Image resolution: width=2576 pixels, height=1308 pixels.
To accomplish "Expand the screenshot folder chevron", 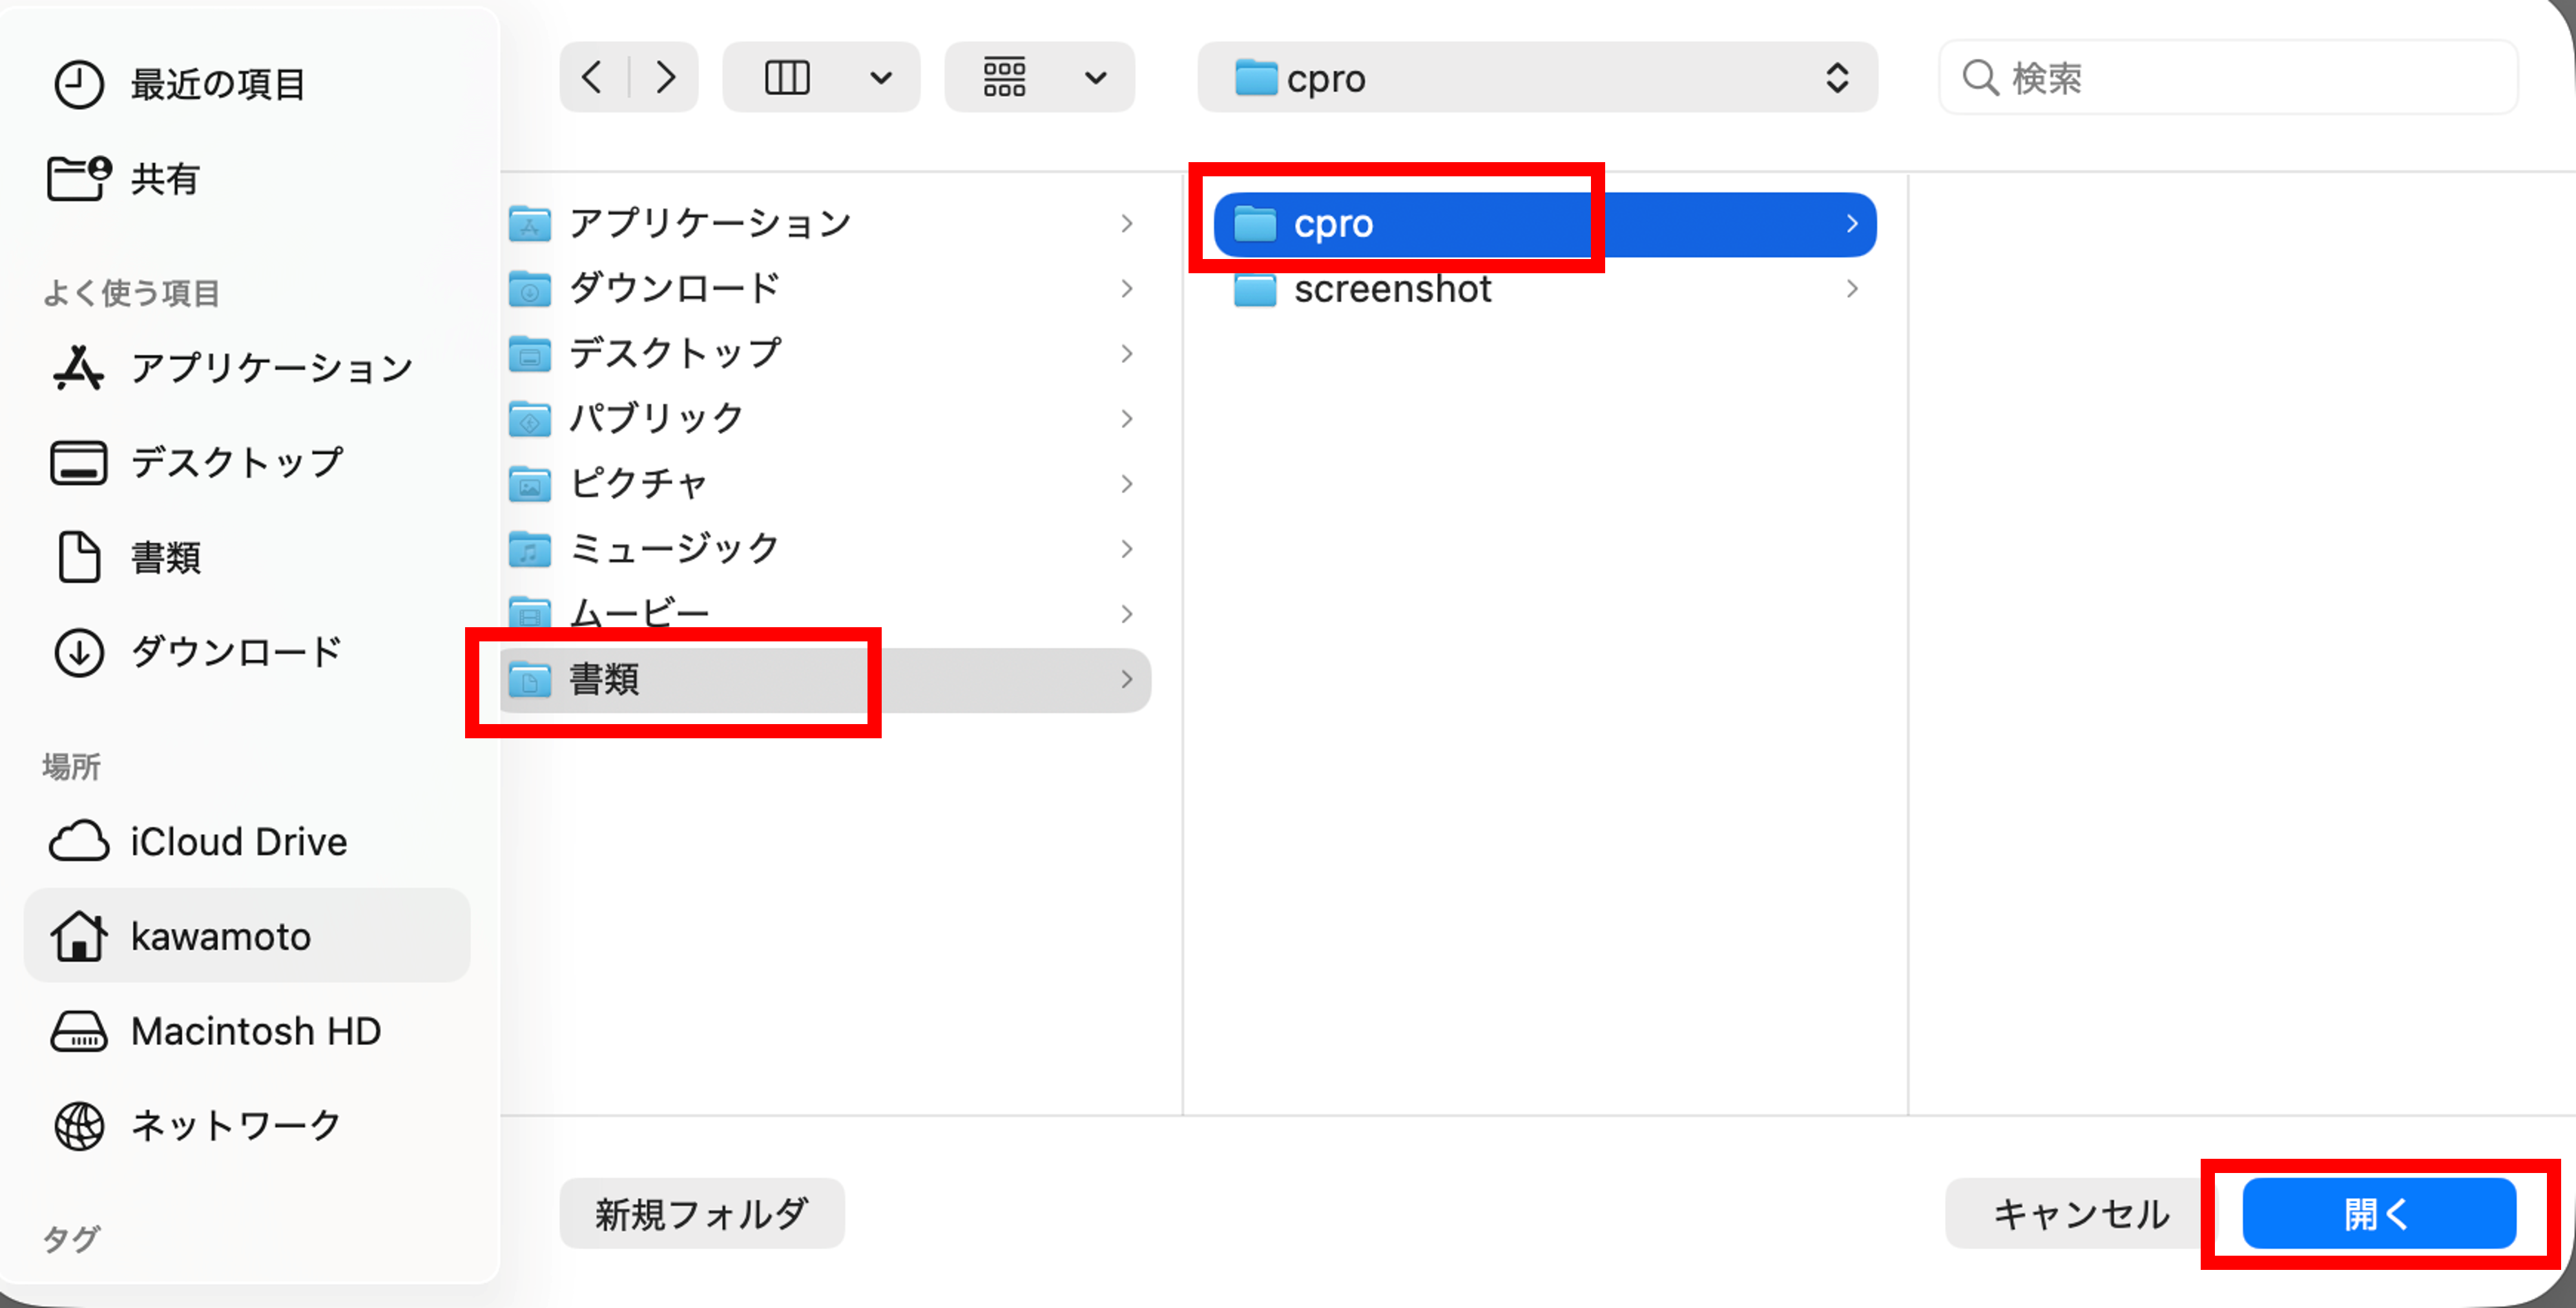I will click(x=1852, y=289).
